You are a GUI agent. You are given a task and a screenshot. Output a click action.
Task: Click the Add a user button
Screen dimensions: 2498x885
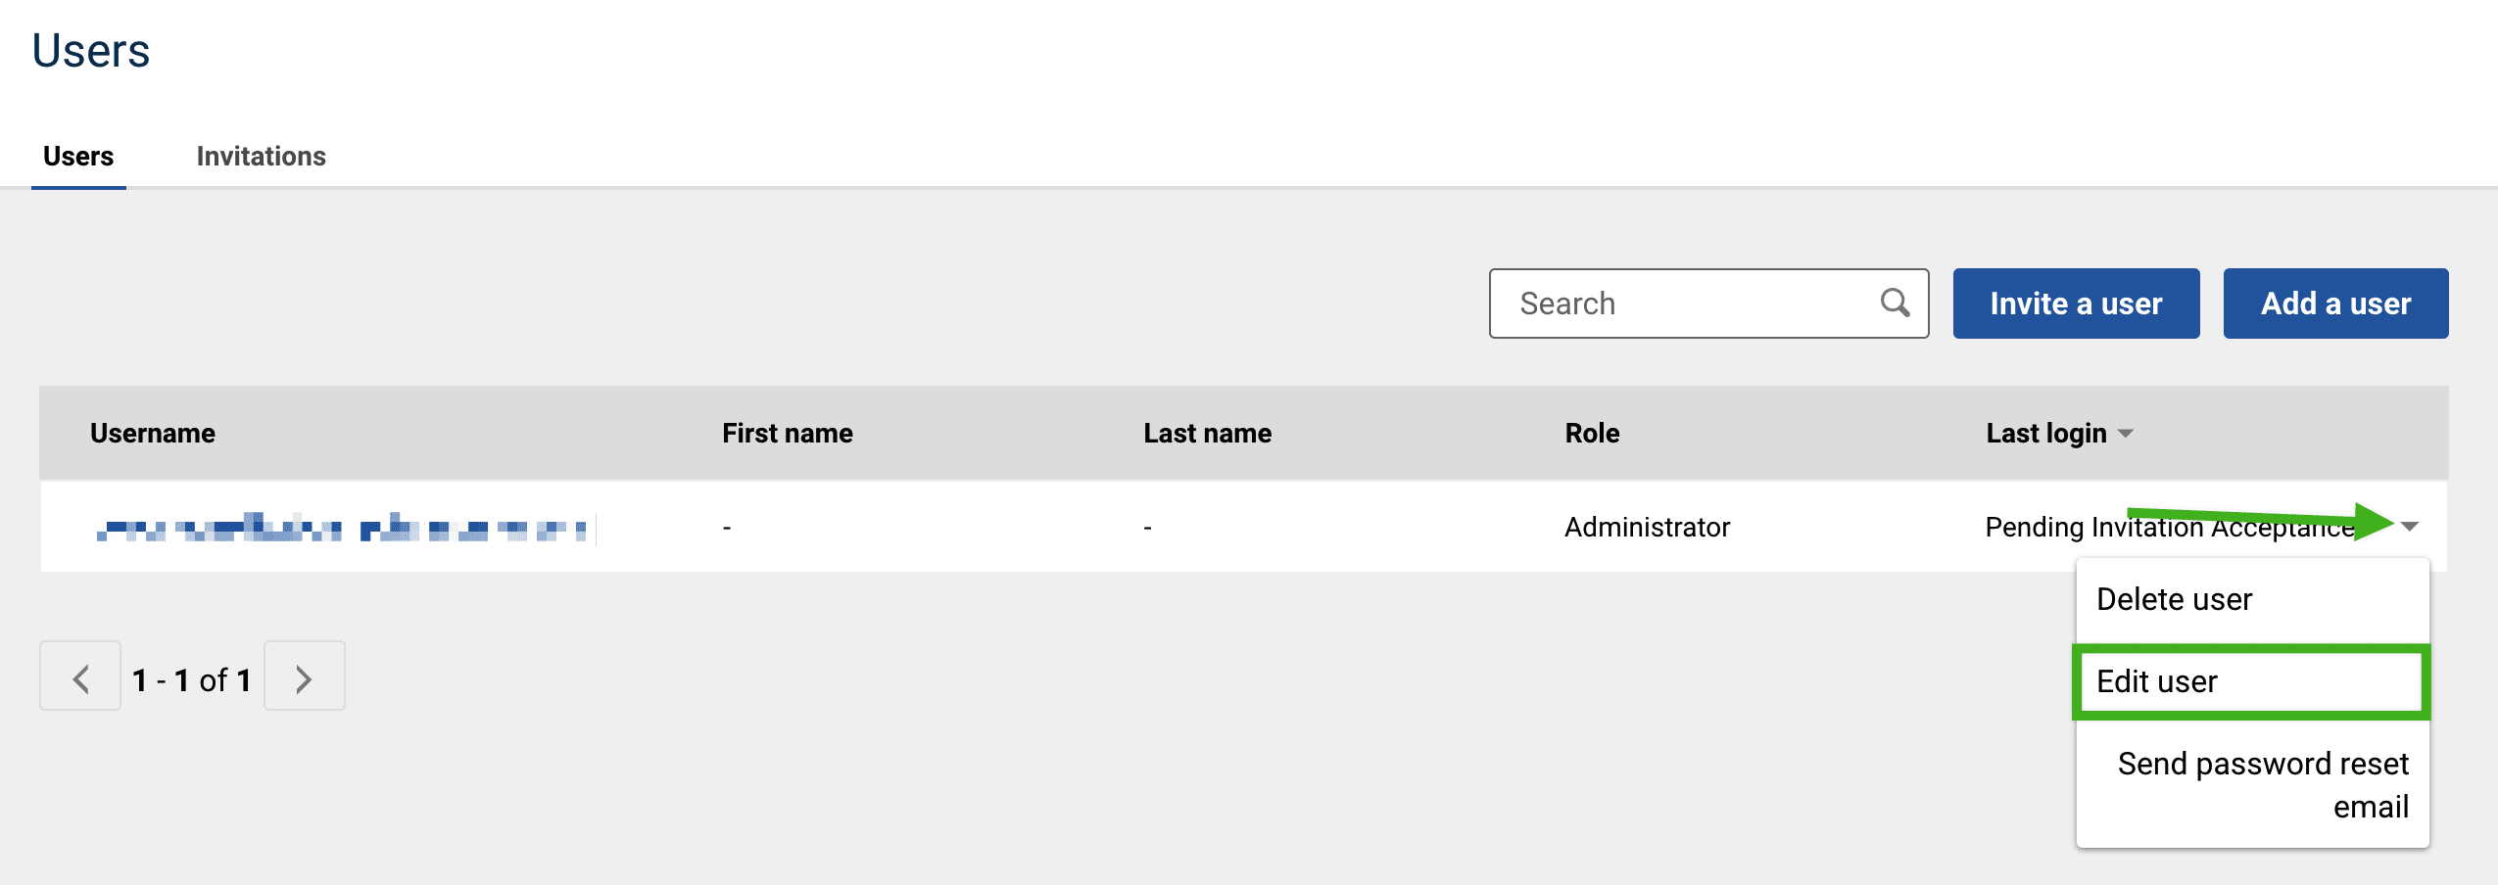[2334, 303]
